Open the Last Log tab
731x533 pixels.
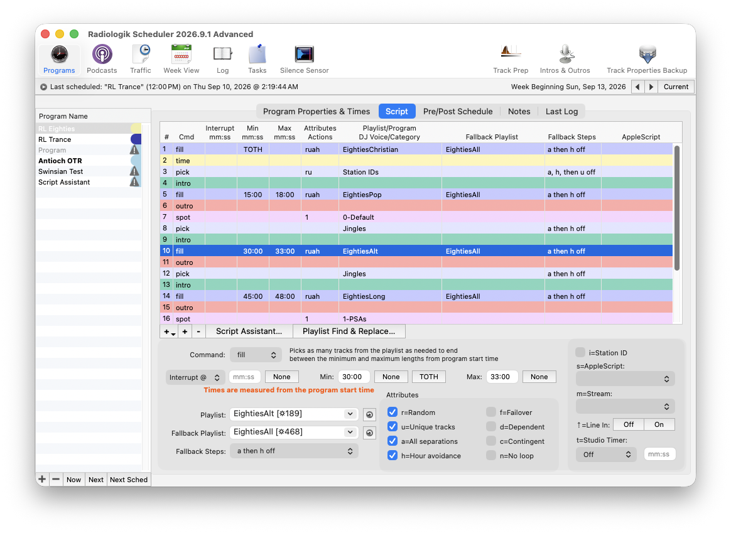pos(561,111)
